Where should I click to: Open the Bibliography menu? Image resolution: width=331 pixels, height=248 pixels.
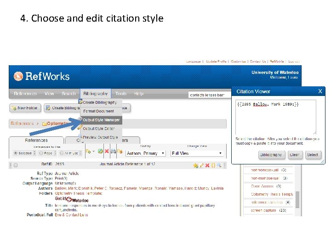click(96, 93)
